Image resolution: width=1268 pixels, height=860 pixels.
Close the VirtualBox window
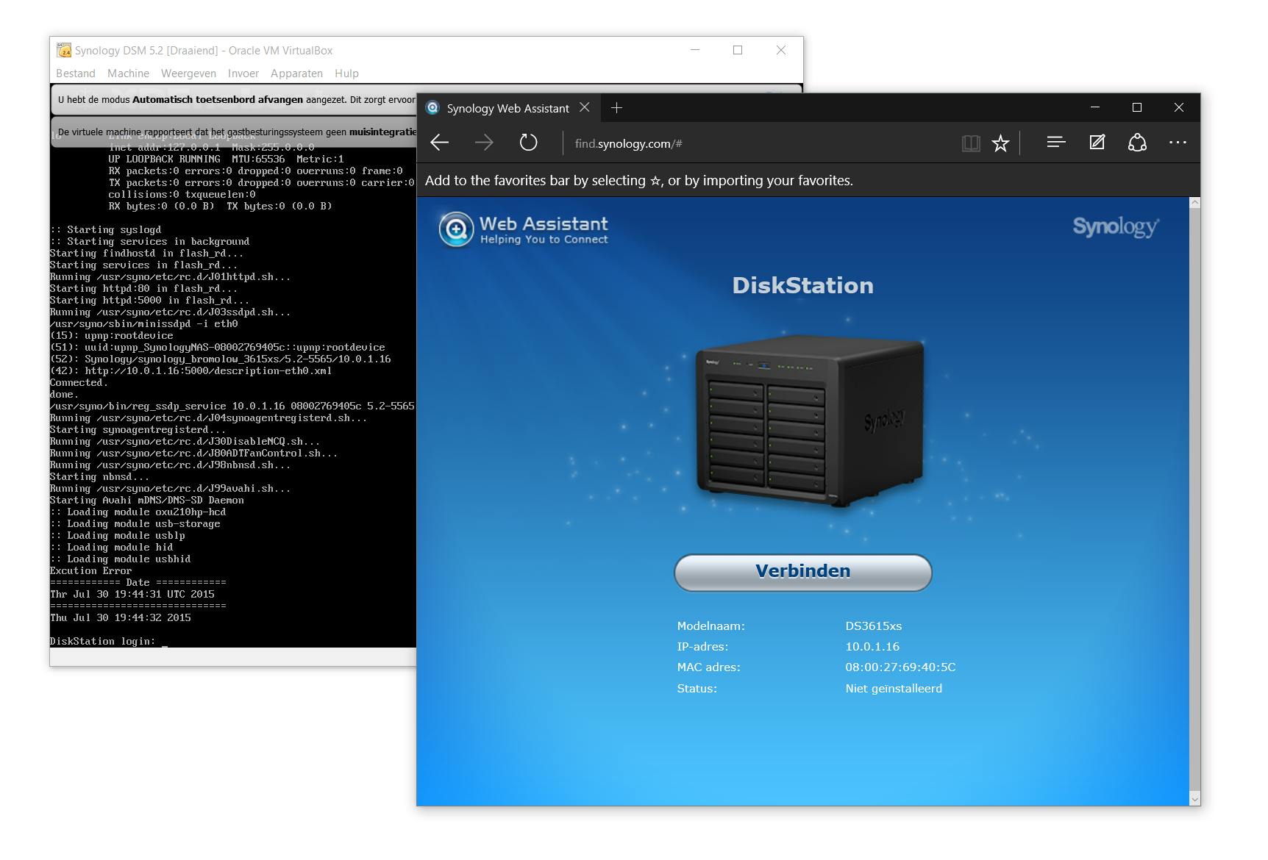[781, 50]
